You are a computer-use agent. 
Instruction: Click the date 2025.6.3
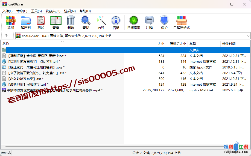click(234, 90)
